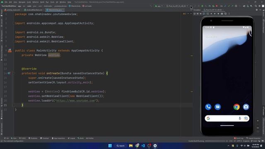Open the Pixel 3a device selector dropdown
This screenshot has height=149, width=265.
coord(177,6)
